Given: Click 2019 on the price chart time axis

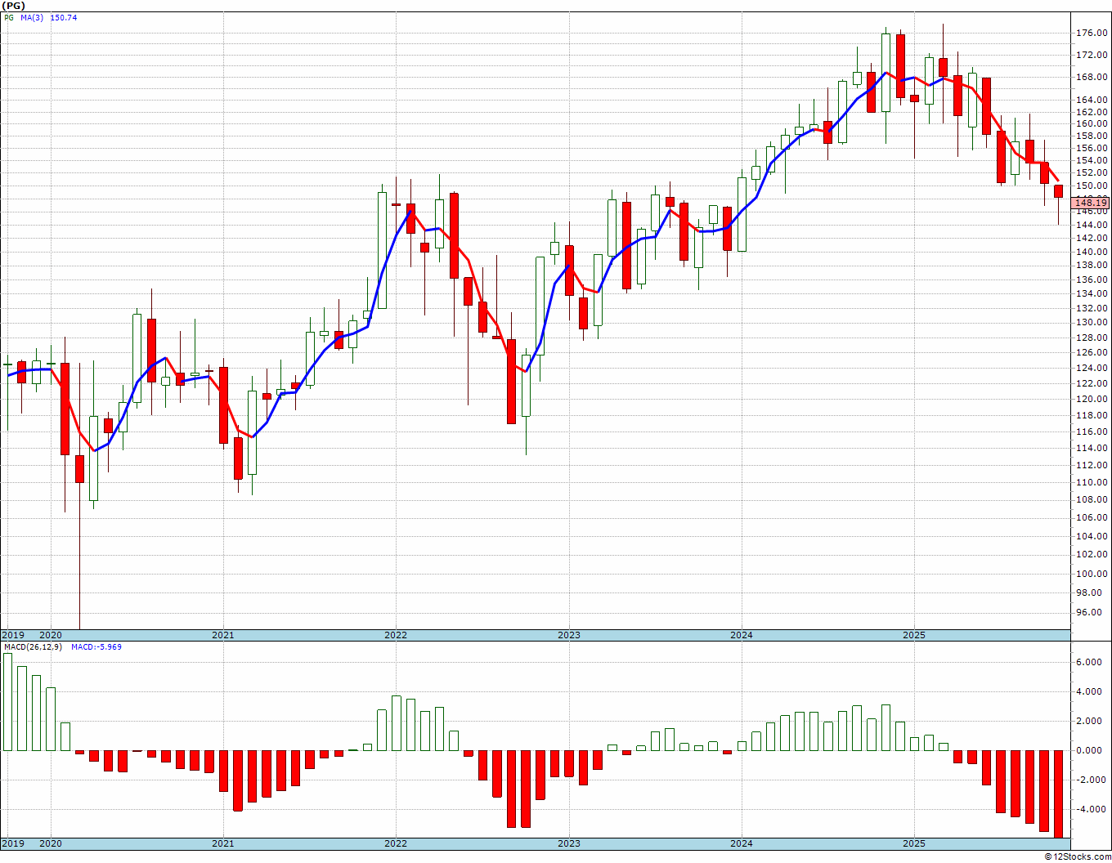Looking at the screenshot, I should point(12,635).
